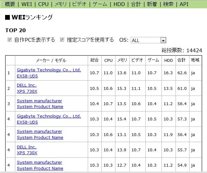The image size is (207, 173).
Task: Click the 15.4 memory score cell
Action: pos(122,119)
